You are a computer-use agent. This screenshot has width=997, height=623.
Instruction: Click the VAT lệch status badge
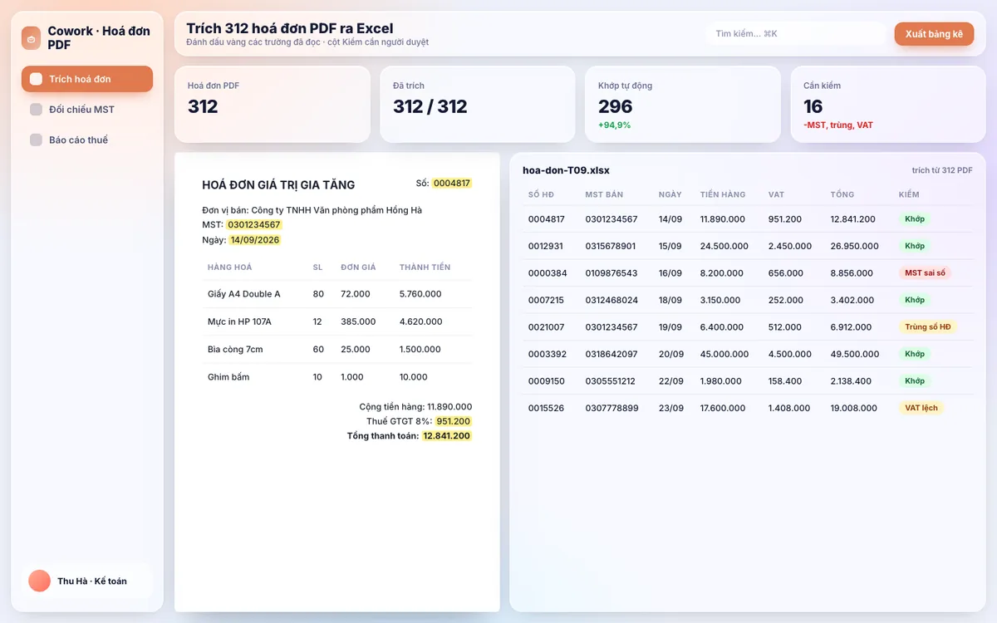pos(921,408)
